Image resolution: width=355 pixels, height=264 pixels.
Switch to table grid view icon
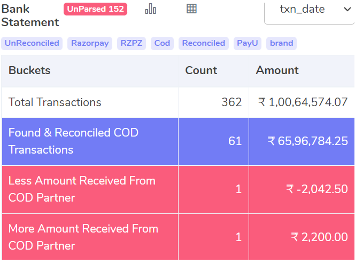coord(191,9)
